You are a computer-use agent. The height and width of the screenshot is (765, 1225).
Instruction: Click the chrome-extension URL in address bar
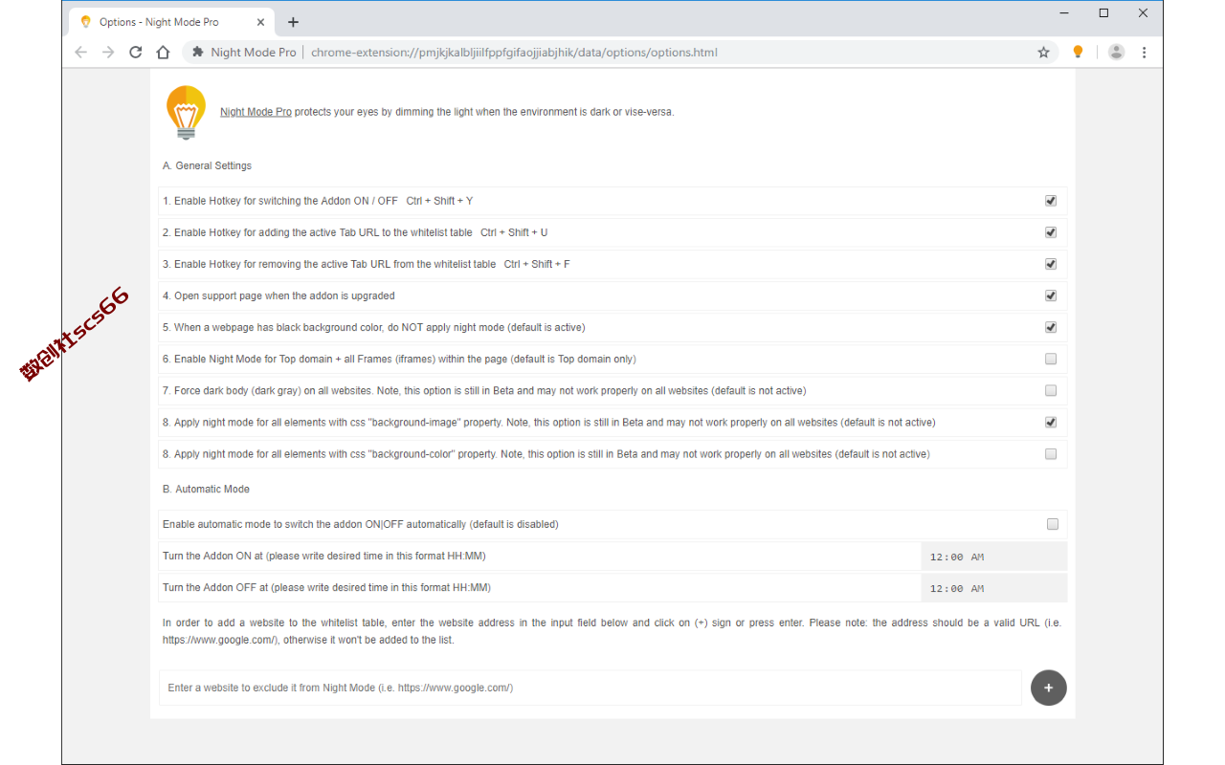point(514,53)
